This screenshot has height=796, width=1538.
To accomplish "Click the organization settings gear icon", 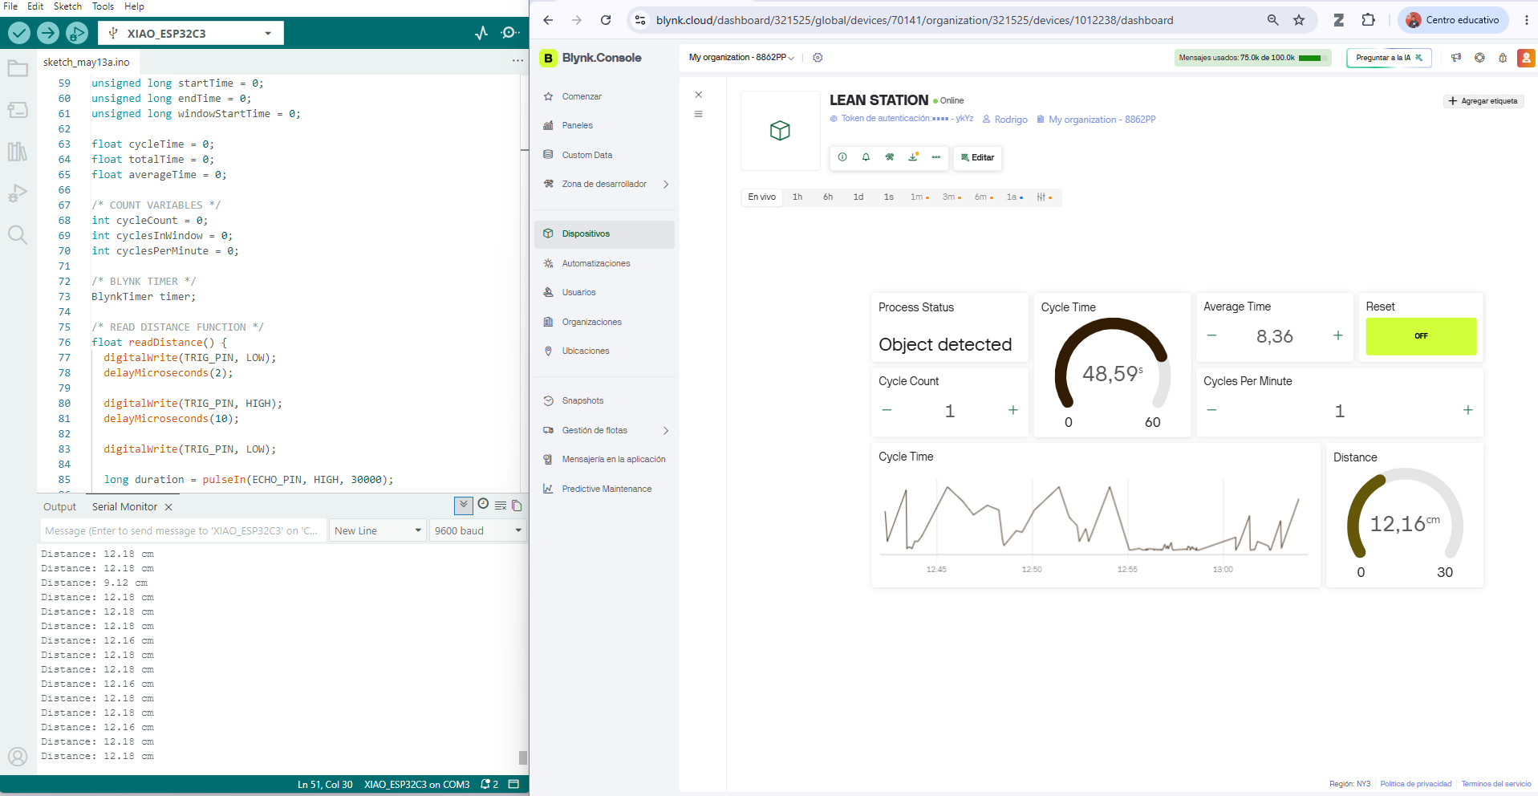I will [x=818, y=58].
